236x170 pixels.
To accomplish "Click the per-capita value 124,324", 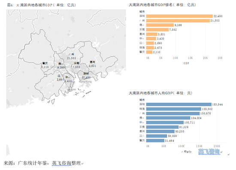I will pyautogui.click(x=196, y=118).
